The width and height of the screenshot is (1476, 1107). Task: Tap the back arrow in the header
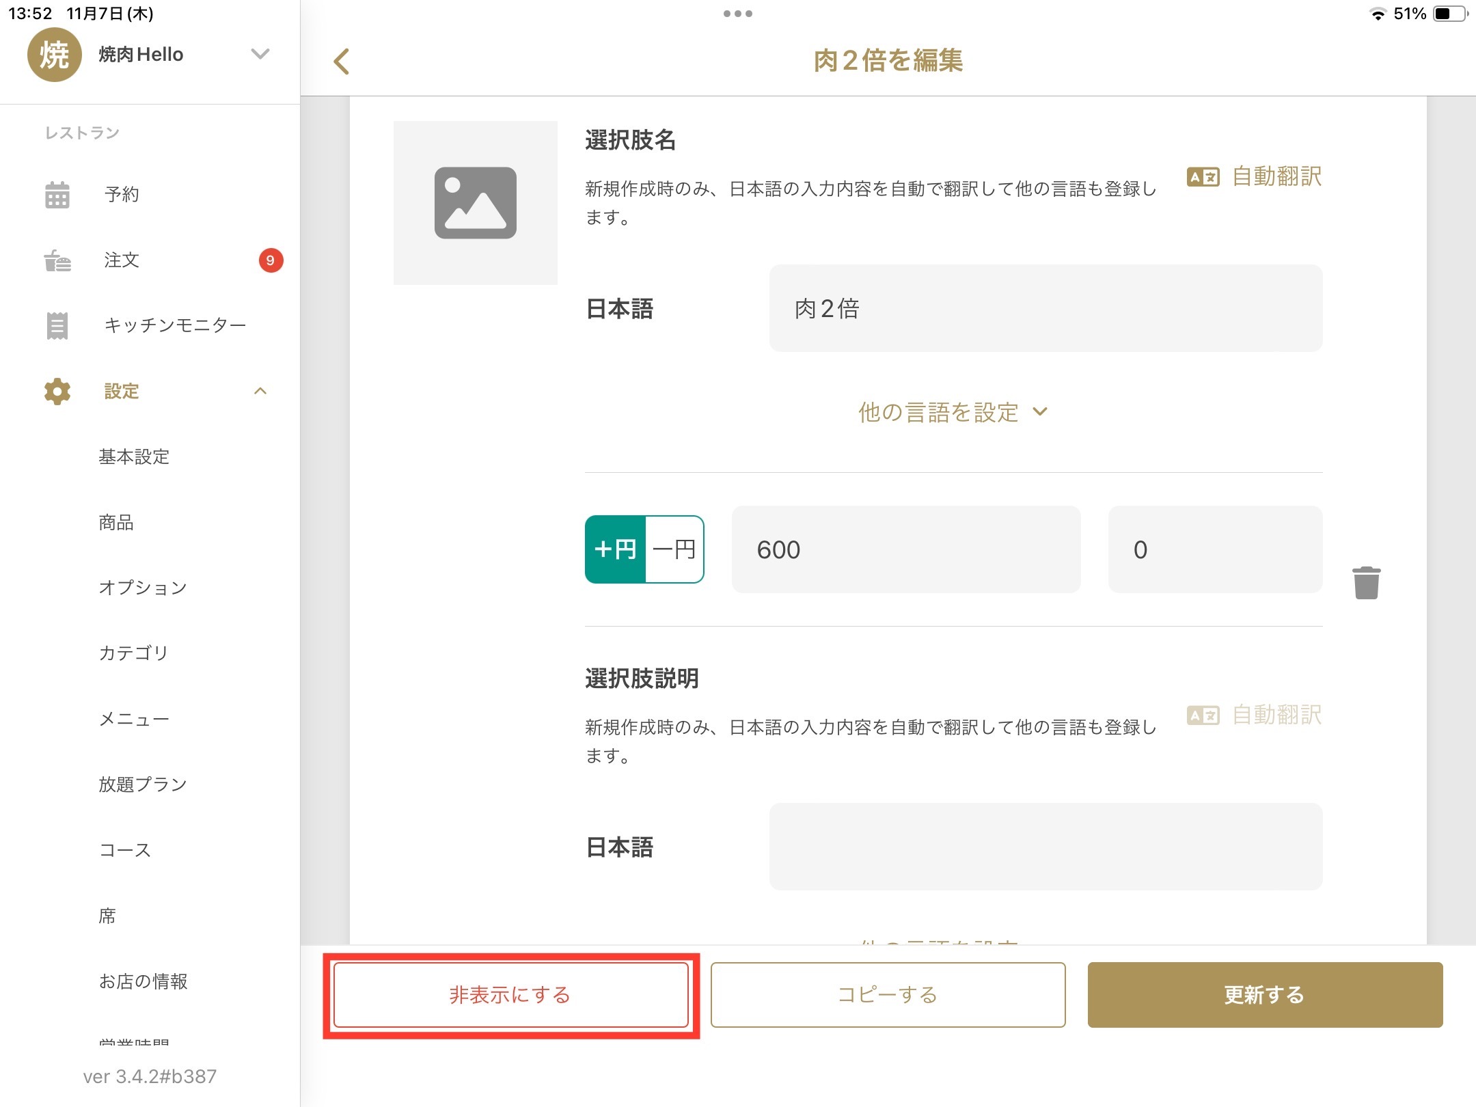click(341, 61)
